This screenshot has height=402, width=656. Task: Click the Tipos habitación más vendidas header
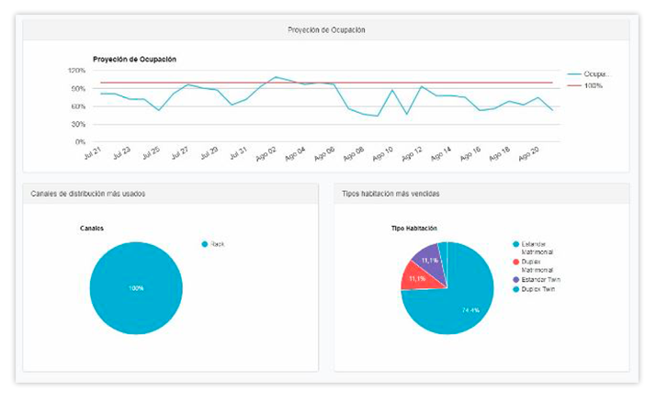[x=393, y=194]
